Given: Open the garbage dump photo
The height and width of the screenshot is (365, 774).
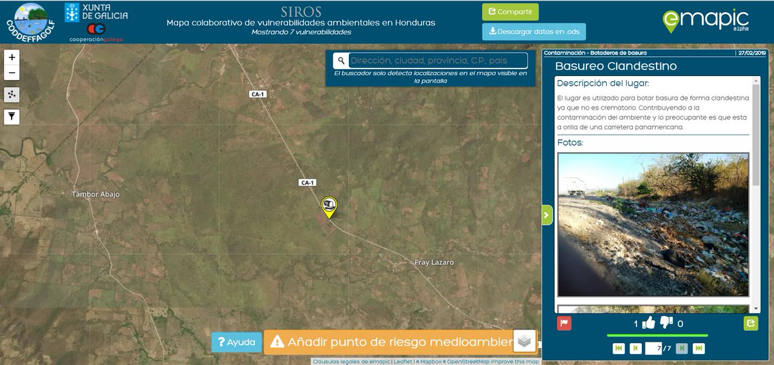Looking at the screenshot, I should [x=653, y=224].
